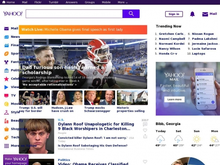This screenshot has height=165, width=220.
Task: Like the scholarship hero story heart icon
Action: (x=142, y=52)
